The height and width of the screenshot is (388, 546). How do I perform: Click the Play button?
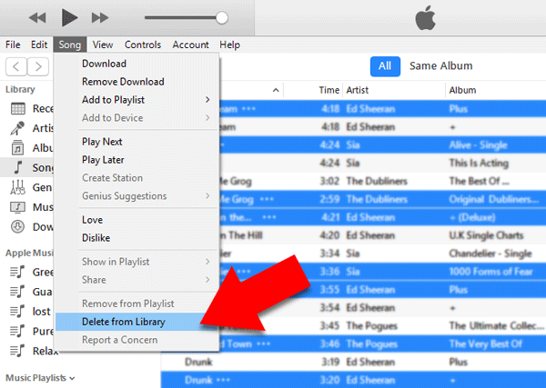pyautogui.click(x=69, y=17)
